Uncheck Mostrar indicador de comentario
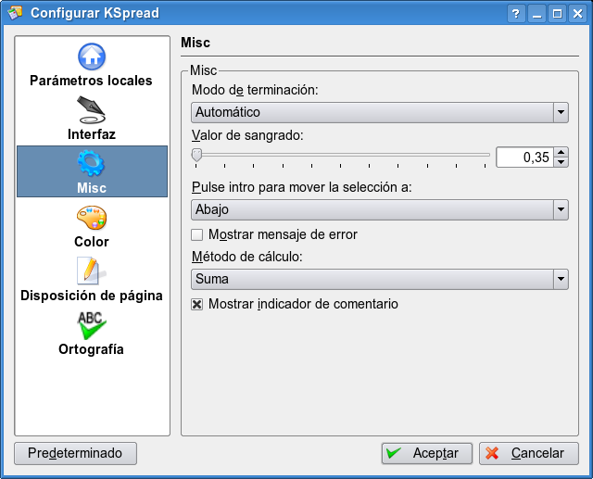The image size is (593, 479). (196, 304)
